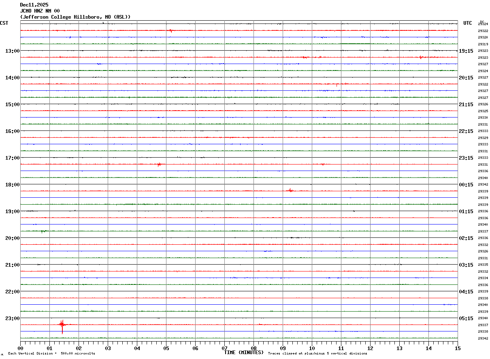Select the 19:00 CST time label
Viewport: 490px width, 359px height.
coord(13,211)
